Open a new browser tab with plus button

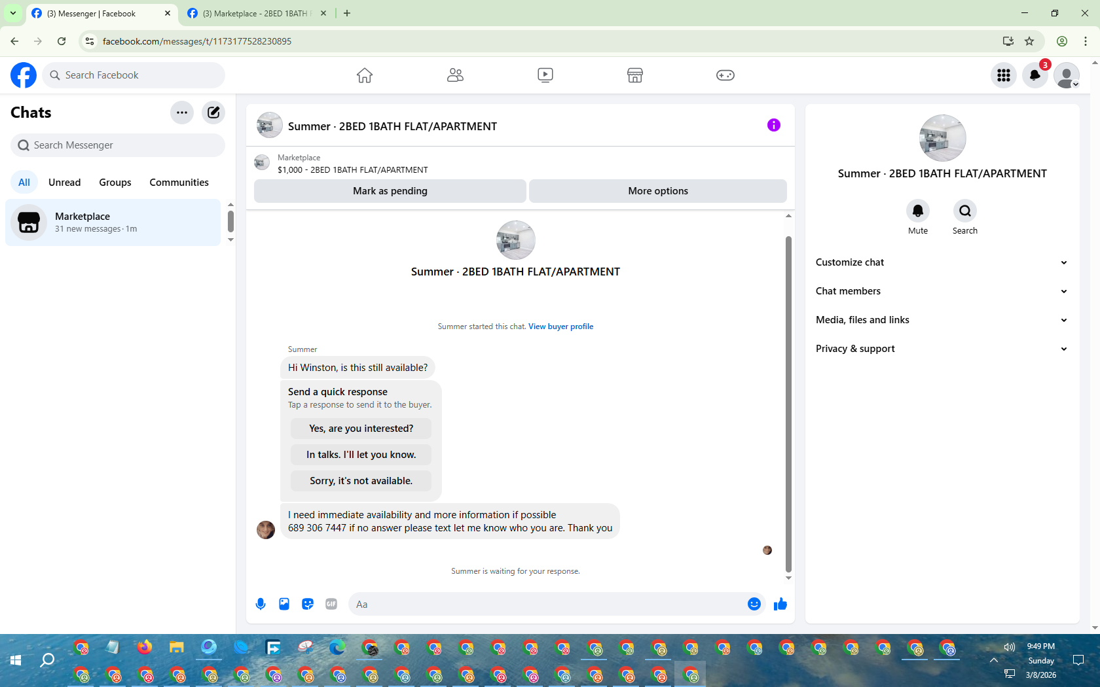pyautogui.click(x=347, y=13)
